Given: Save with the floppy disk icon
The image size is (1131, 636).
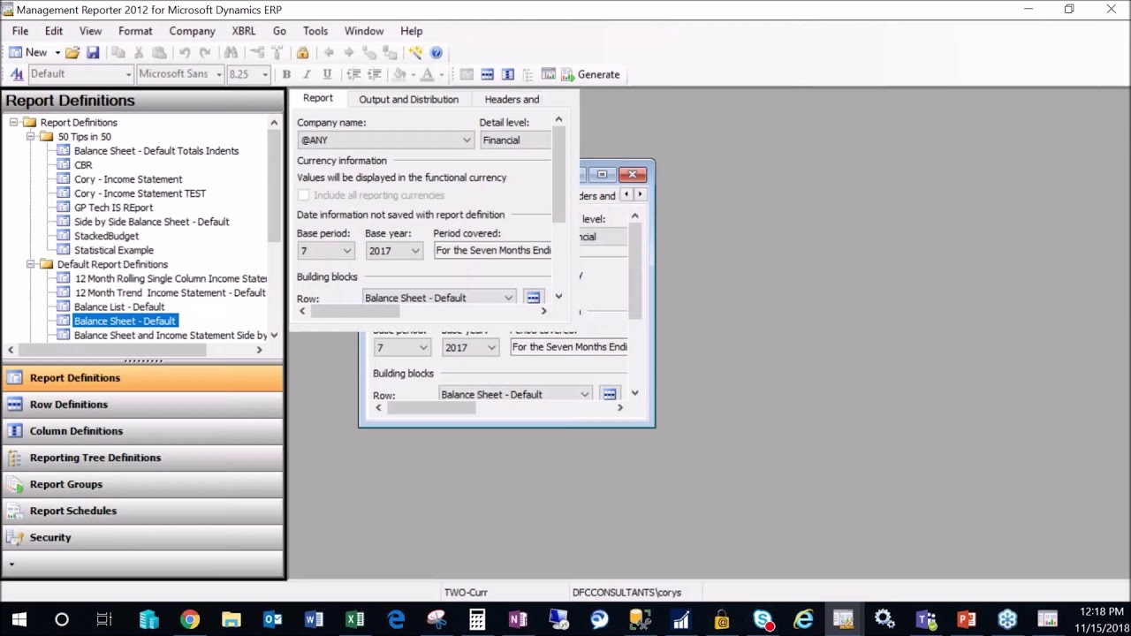Looking at the screenshot, I should pos(93,53).
